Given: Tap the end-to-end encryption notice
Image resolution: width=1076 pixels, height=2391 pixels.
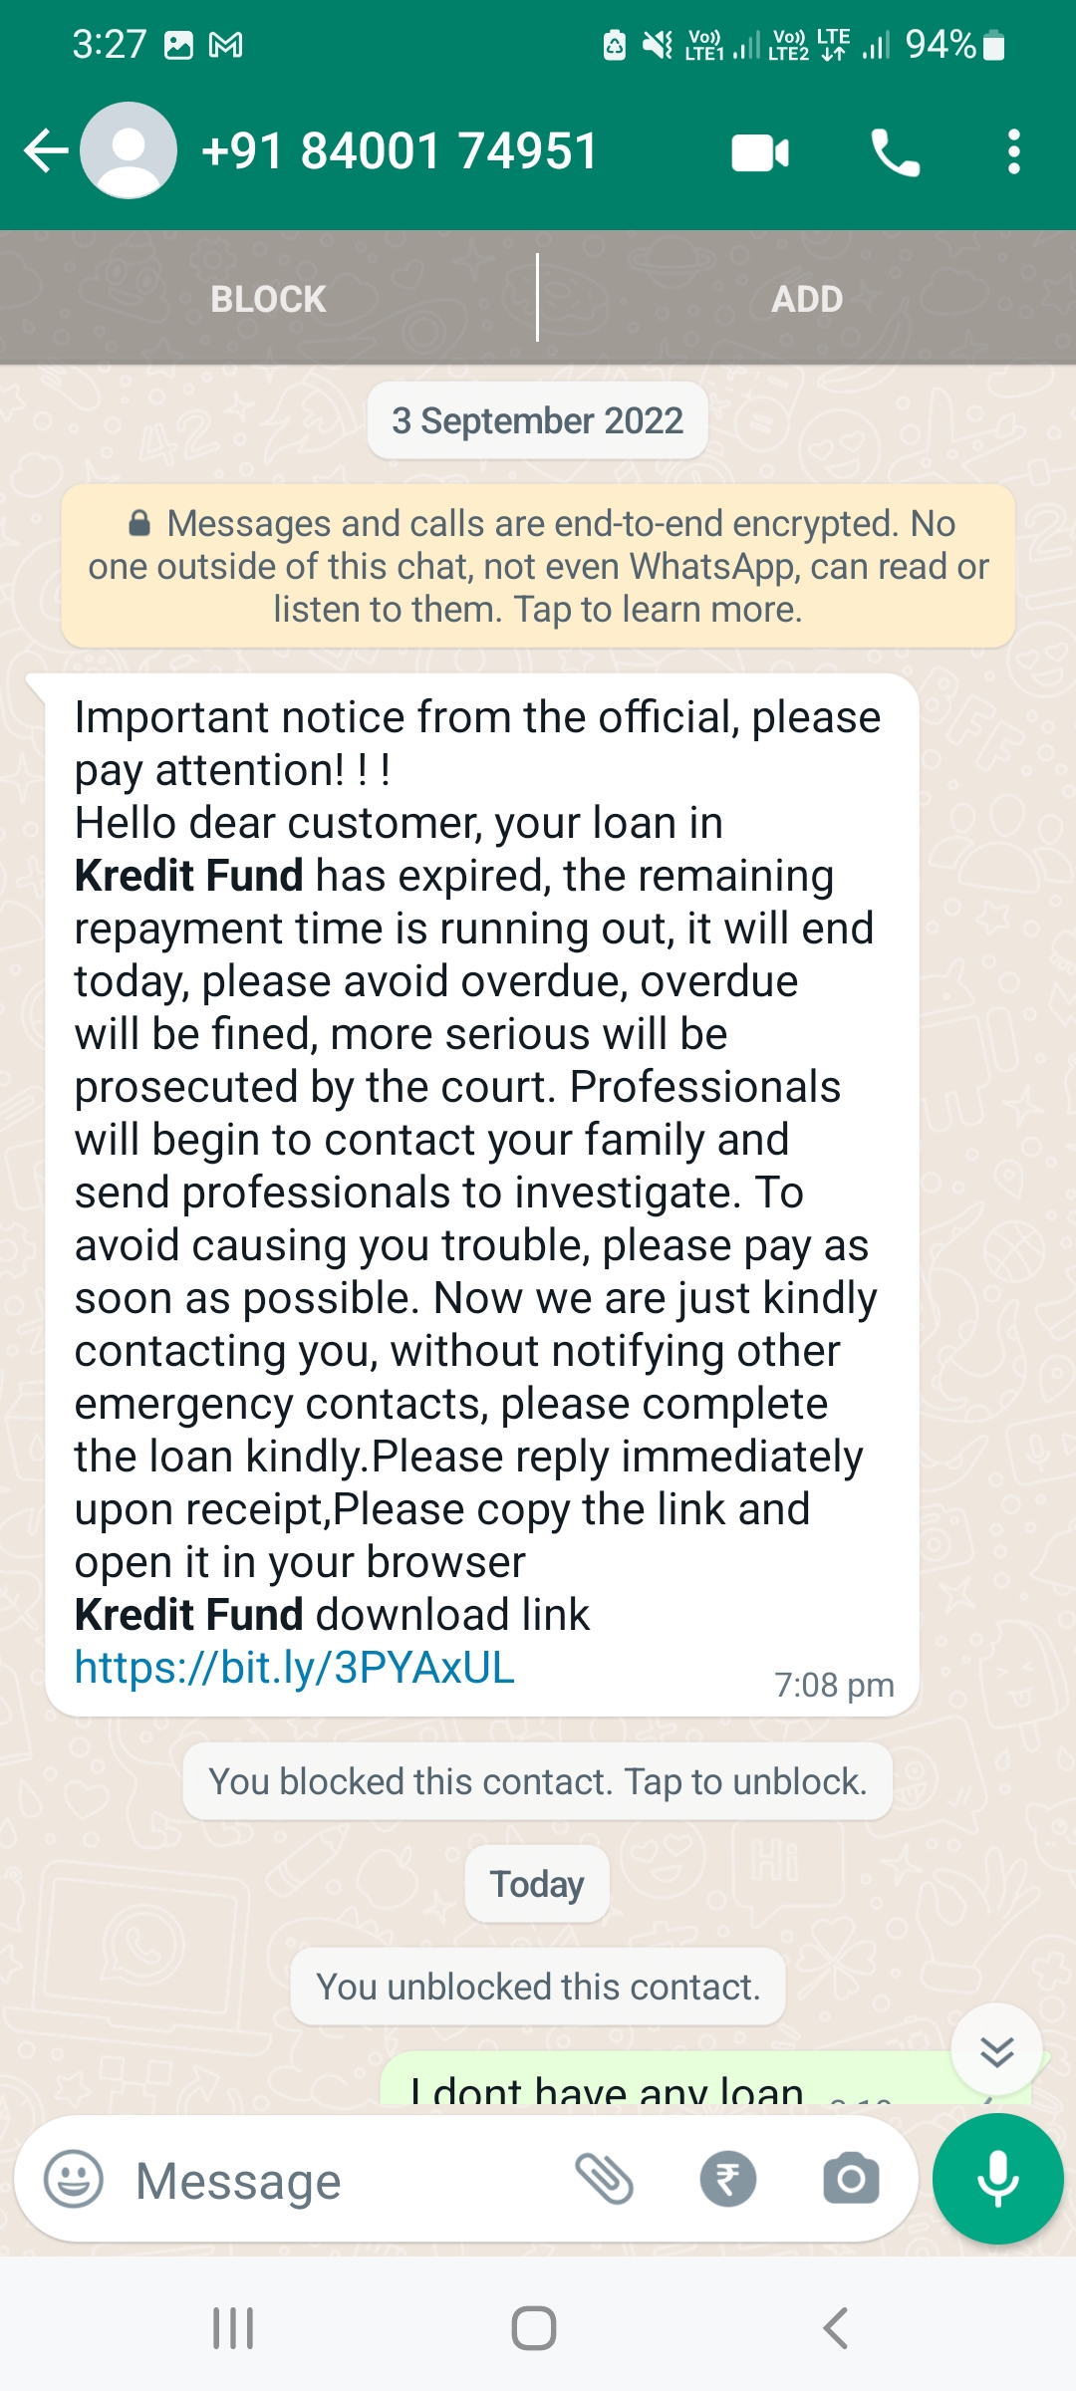Looking at the screenshot, I should click(538, 566).
